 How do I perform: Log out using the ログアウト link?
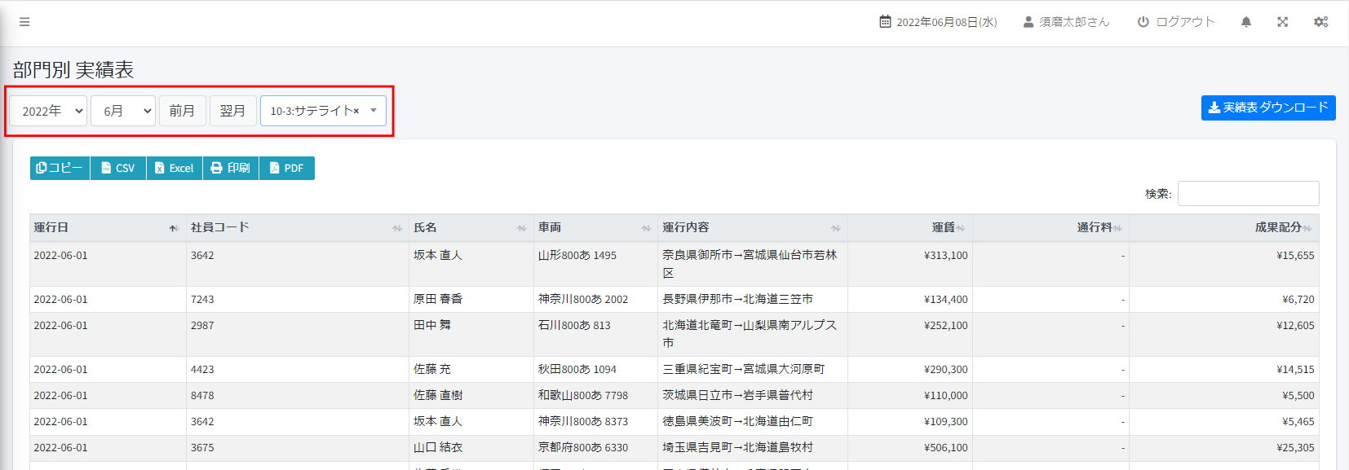click(1176, 22)
